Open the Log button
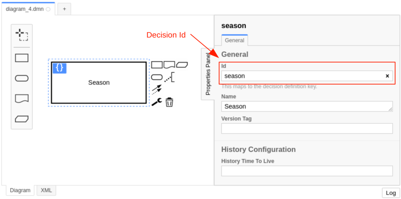Image resolution: width=401 pixels, height=199 pixels. click(391, 193)
